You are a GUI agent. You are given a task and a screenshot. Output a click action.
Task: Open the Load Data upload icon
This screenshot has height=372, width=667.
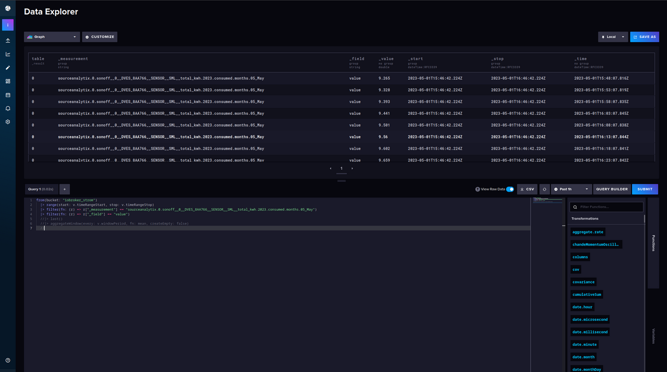point(8,41)
